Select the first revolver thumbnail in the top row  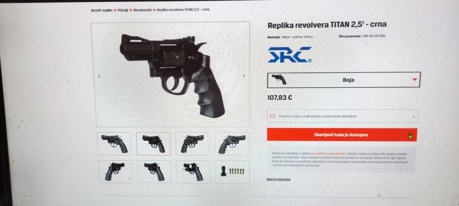tap(114, 144)
